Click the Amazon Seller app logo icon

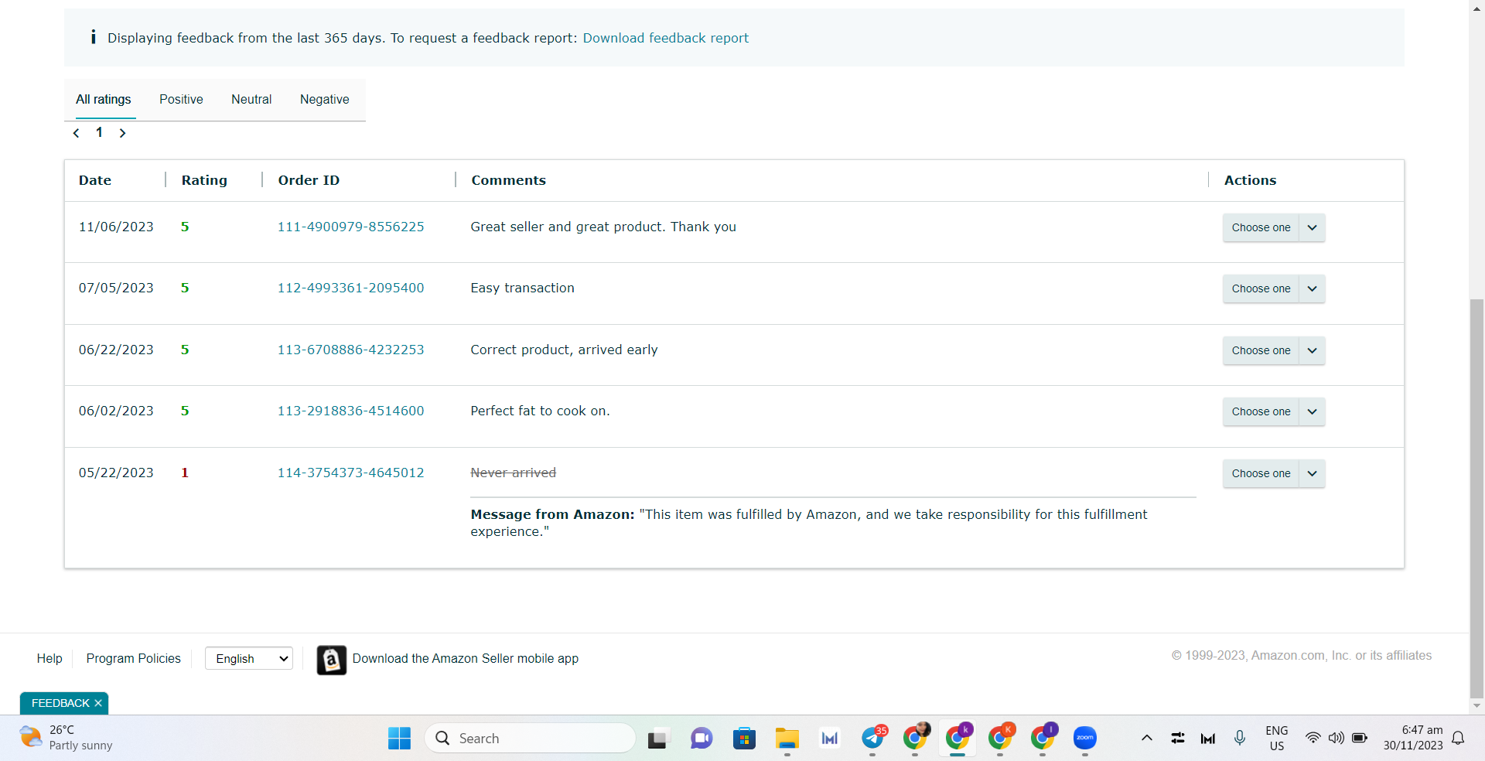(332, 660)
